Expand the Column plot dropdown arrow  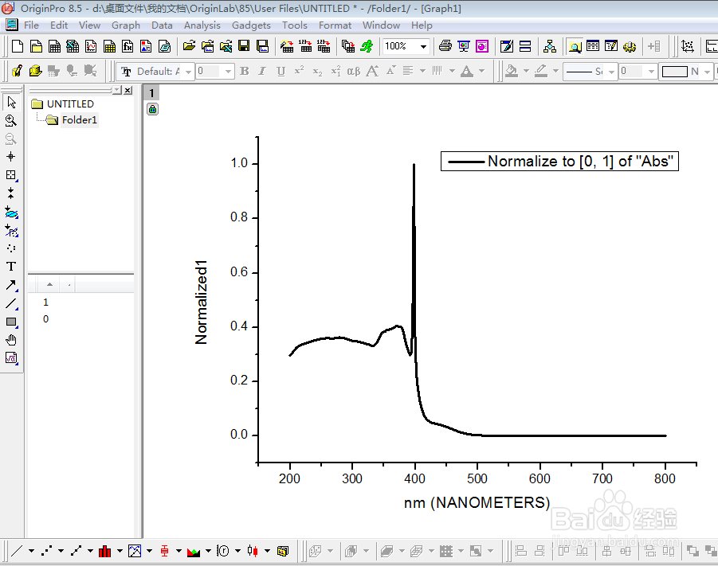pos(120,551)
